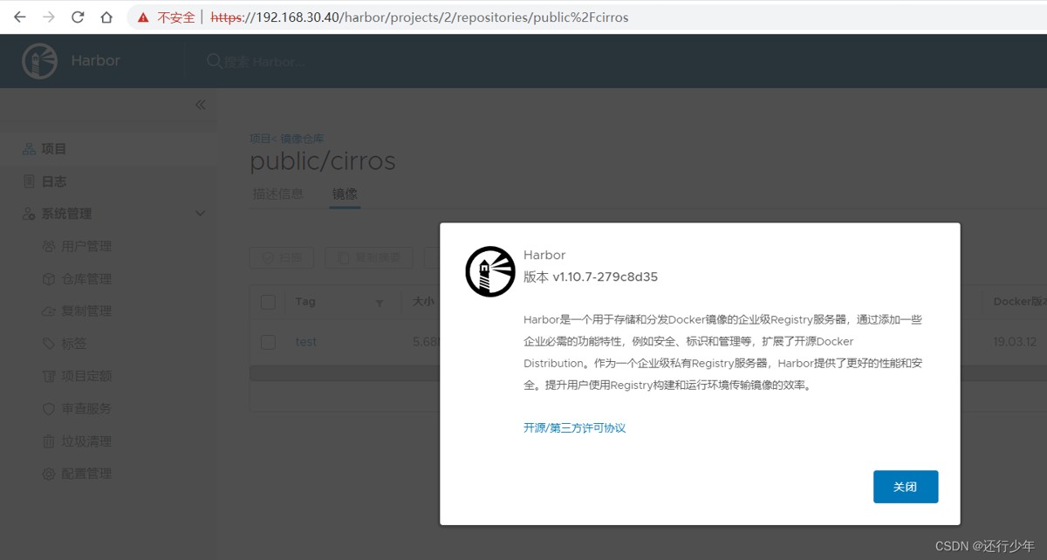Click the 配置管理 gear icon
This screenshot has height=560, width=1047.
coord(49,474)
